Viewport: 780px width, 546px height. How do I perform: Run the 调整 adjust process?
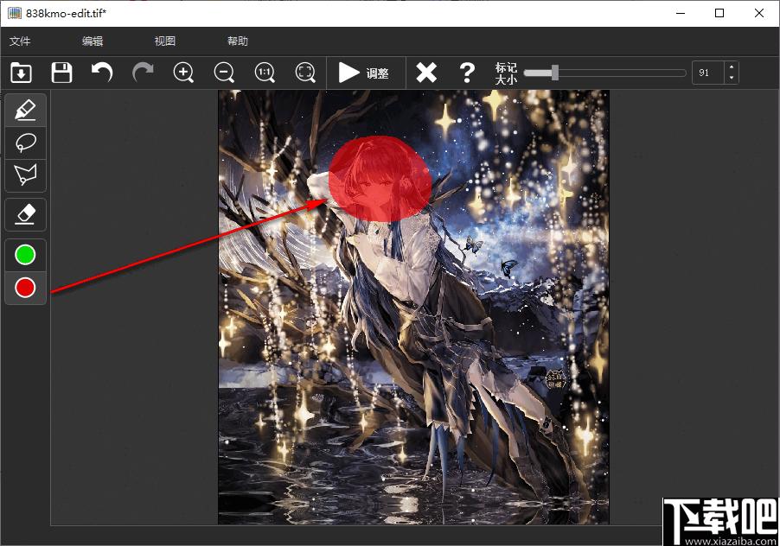click(364, 73)
